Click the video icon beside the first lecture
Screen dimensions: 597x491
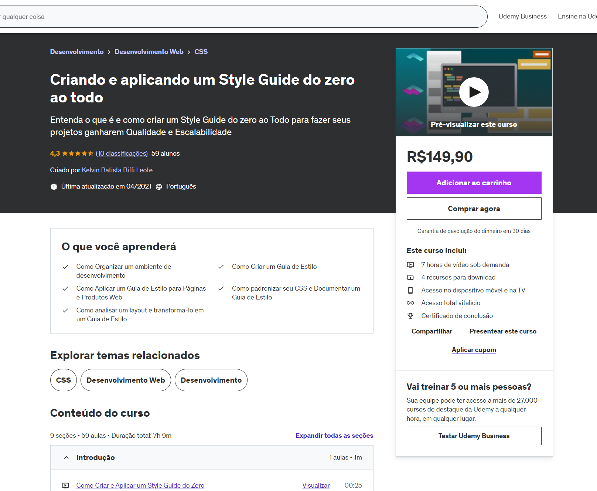click(65, 485)
